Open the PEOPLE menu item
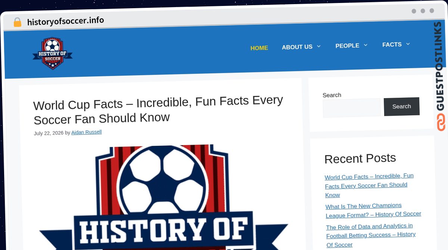The height and width of the screenshot is (250, 448). point(347,46)
